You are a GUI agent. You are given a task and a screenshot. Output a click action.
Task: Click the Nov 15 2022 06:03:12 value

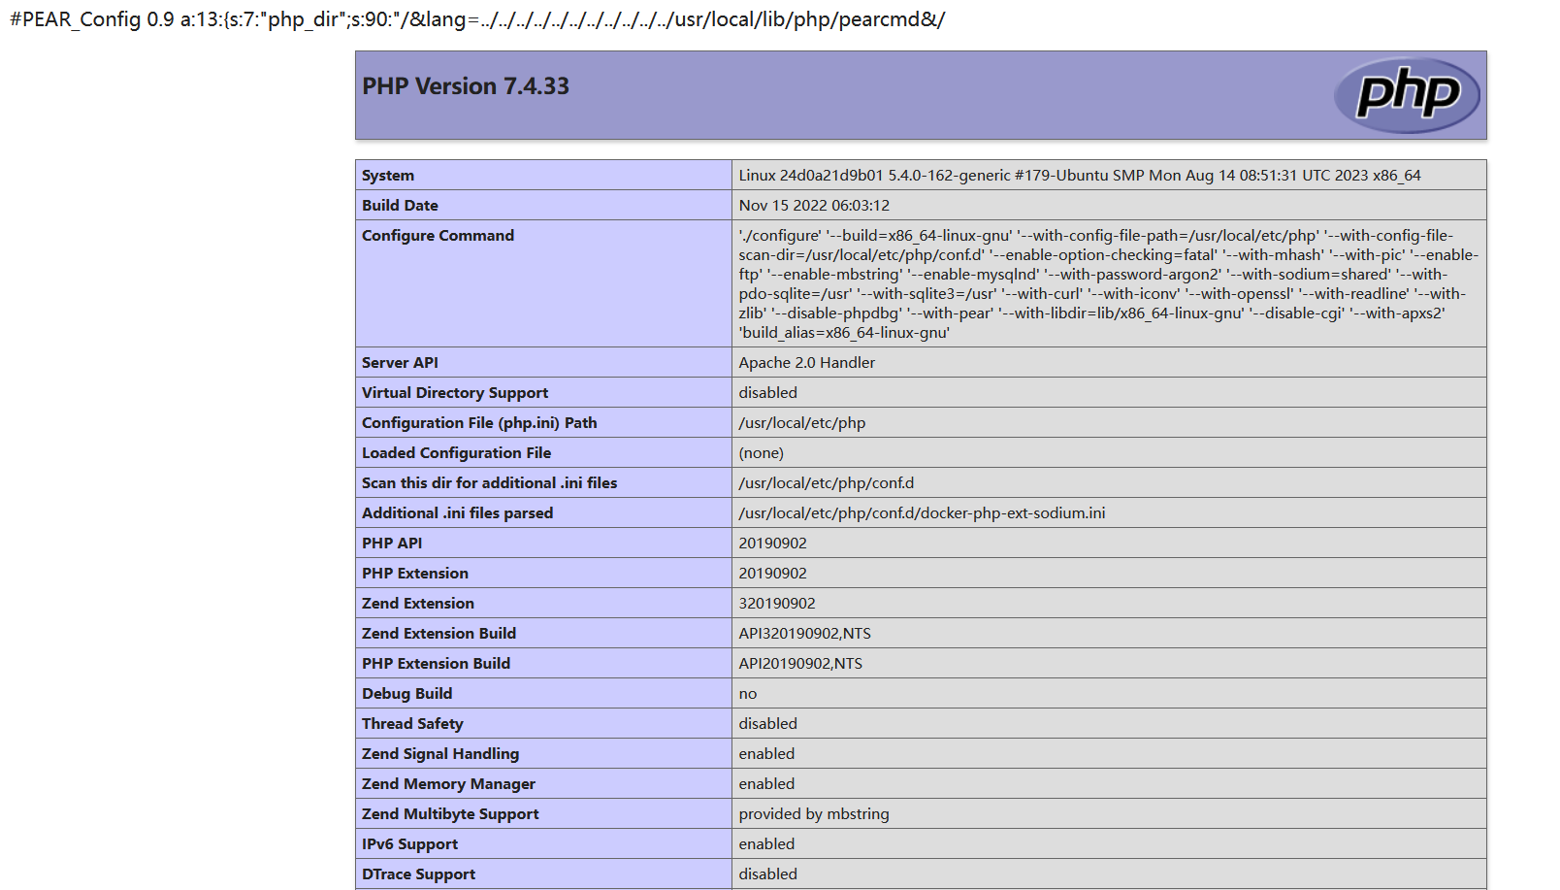click(x=814, y=206)
